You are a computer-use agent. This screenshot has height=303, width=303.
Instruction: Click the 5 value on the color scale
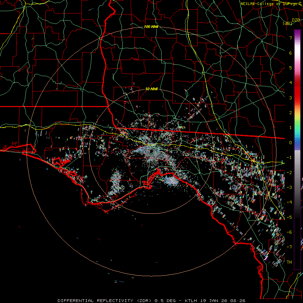291,68
